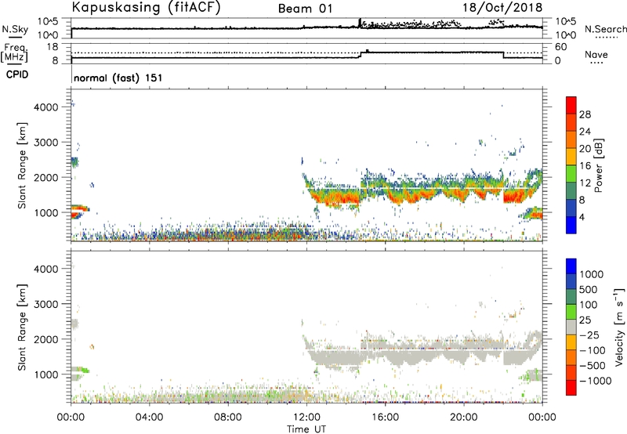This screenshot has width=627, height=434.
Task: Click the '24' power colorbar label
Action: tap(585, 132)
